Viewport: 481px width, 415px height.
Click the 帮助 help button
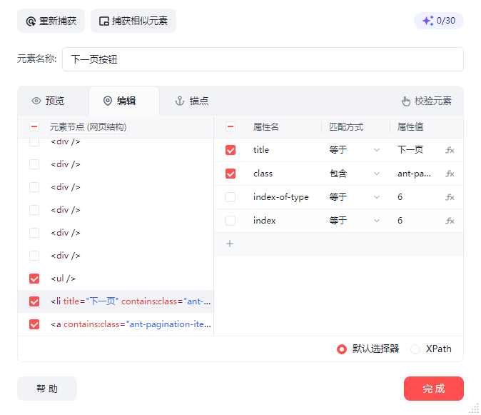pyautogui.click(x=47, y=389)
